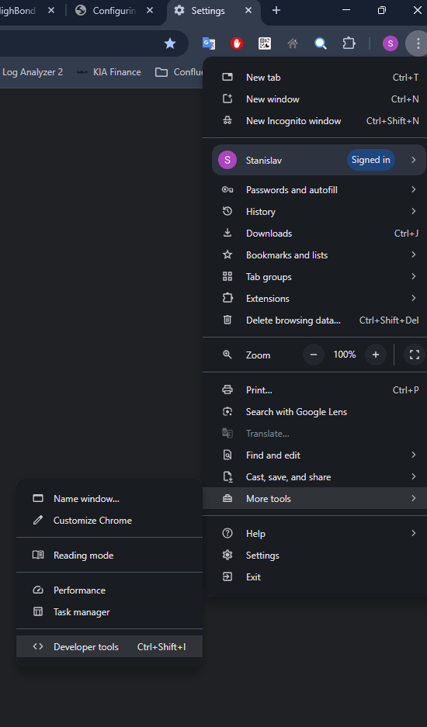Image resolution: width=427 pixels, height=727 pixels.
Task: Open the purple S profile avatar in toolbar
Action: pyautogui.click(x=391, y=43)
